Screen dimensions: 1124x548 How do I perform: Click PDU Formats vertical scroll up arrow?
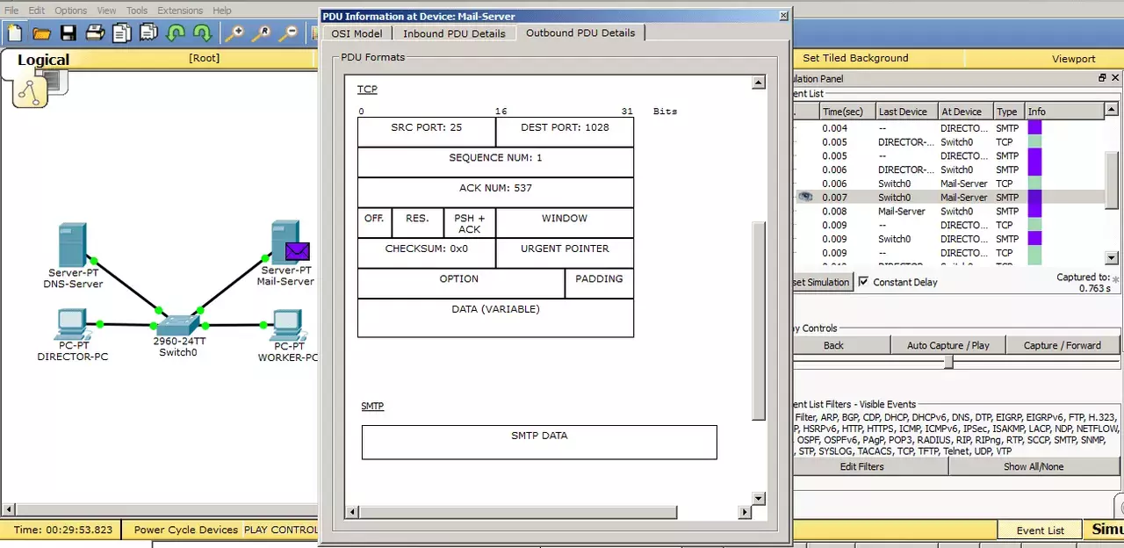pos(759,83)
